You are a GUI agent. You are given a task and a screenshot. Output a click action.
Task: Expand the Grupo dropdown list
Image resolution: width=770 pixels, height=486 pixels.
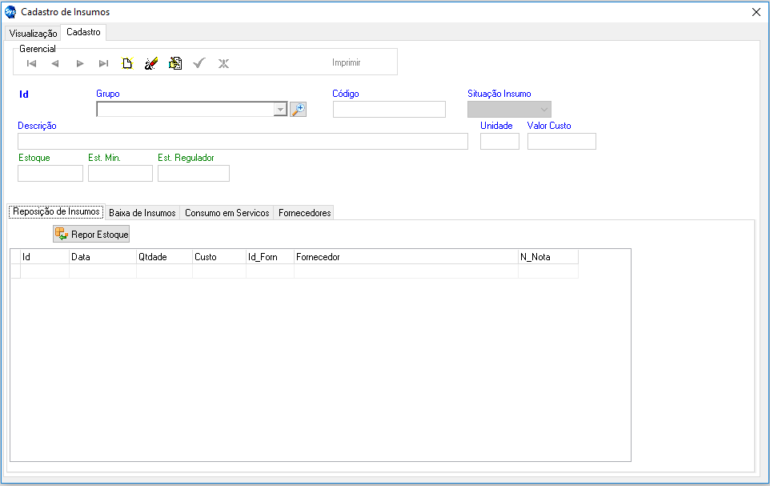click(280, 110)
